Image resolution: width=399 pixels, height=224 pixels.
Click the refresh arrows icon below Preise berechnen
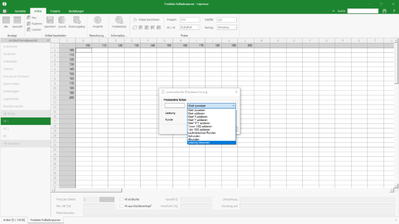pyautogui.click(x=135, y=27)
